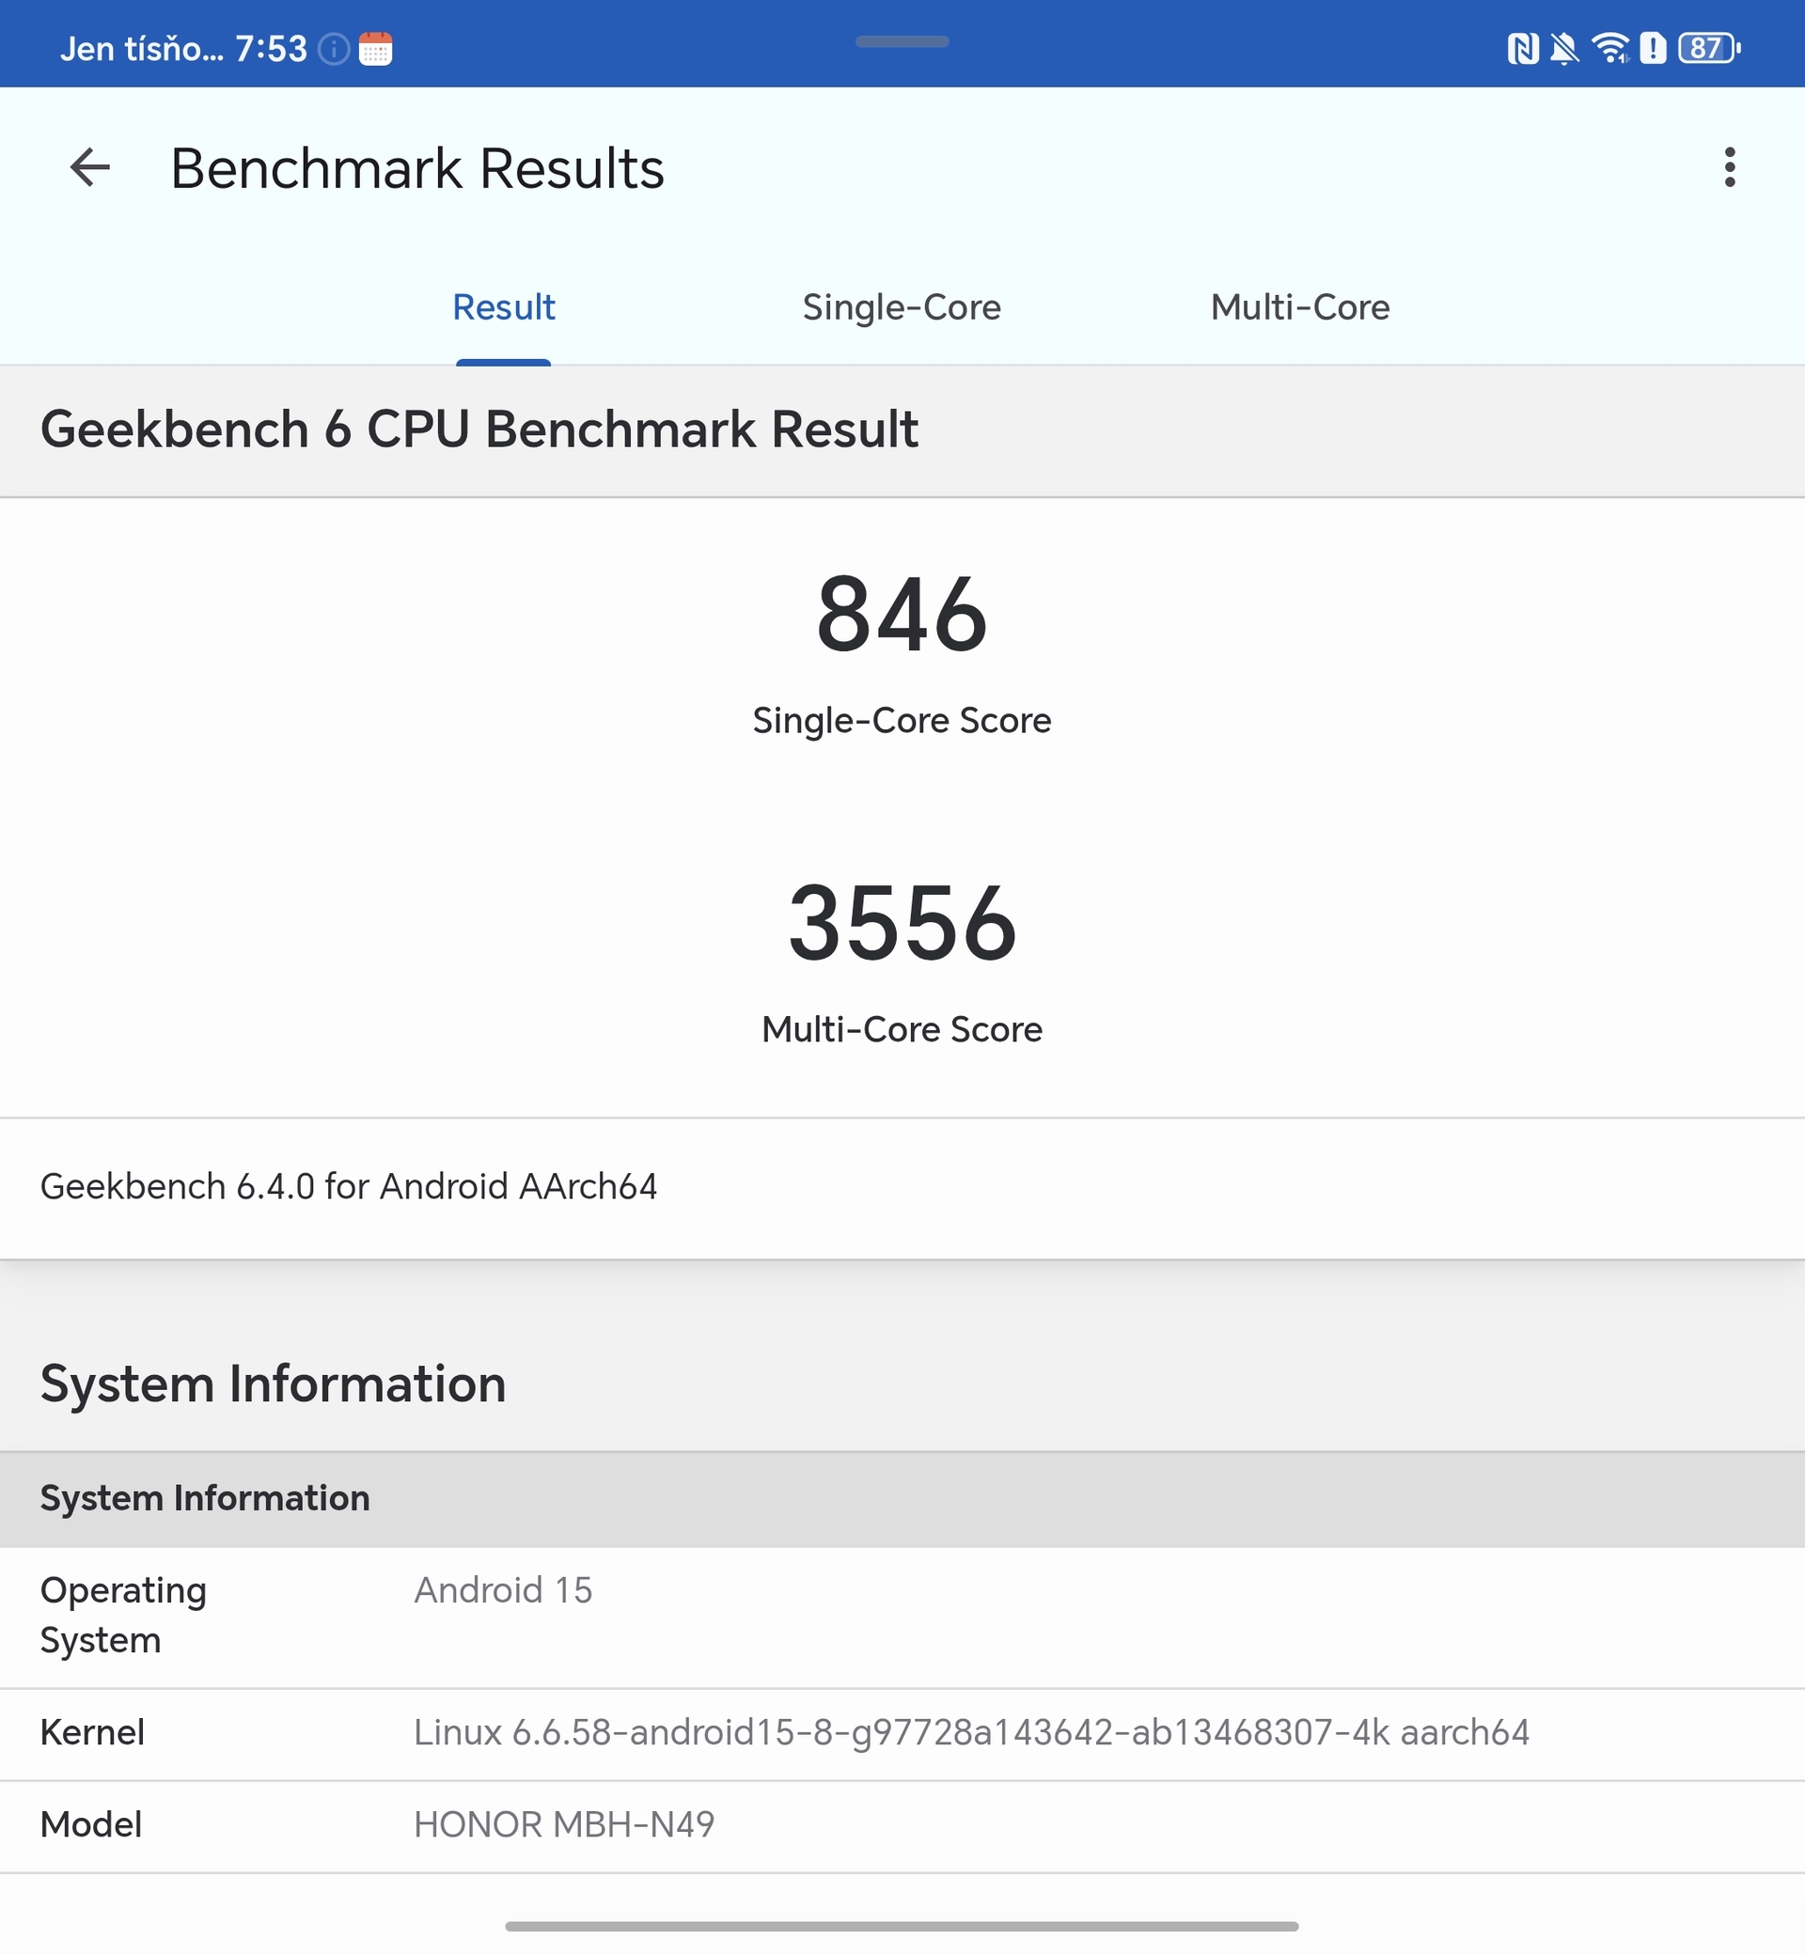Screen dimensions: 1805x1954
Task: Tap the 846 single-core score
Action: click(x=901, y=616)
